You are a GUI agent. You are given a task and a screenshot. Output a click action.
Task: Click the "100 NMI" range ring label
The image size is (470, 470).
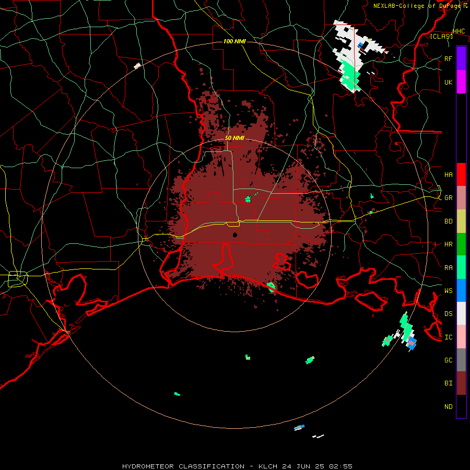pyautogui.click(x=234, y=41)
